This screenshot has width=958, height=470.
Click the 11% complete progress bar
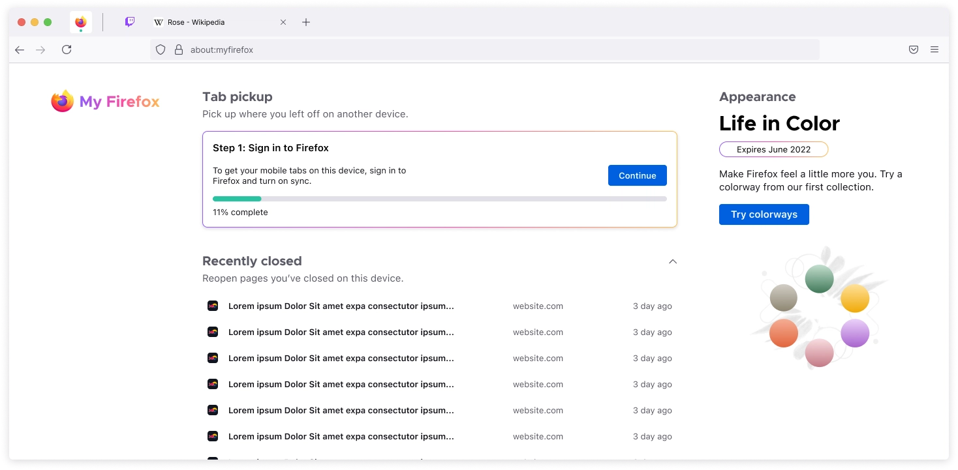point(440,199)
